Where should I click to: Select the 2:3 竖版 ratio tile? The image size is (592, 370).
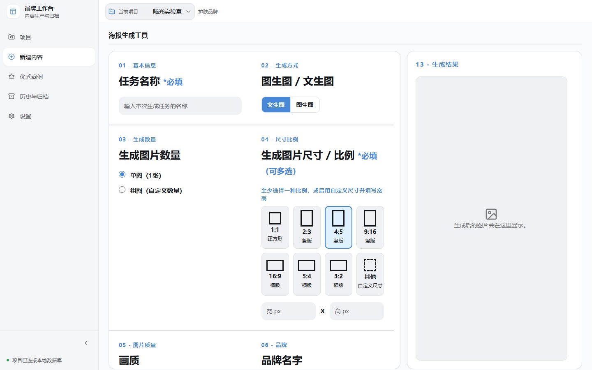tap(307, 227)
